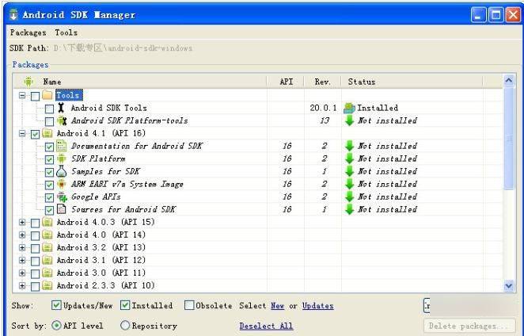524x336 pixels.
Task: Click the SDK Path text field
Action: (123, 48)
